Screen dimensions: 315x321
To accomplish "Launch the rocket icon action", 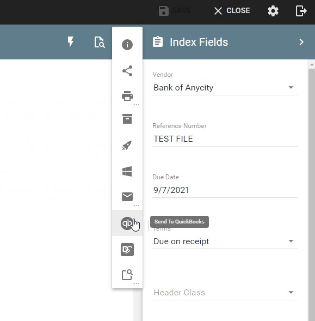I will click(x=127, y=146).
